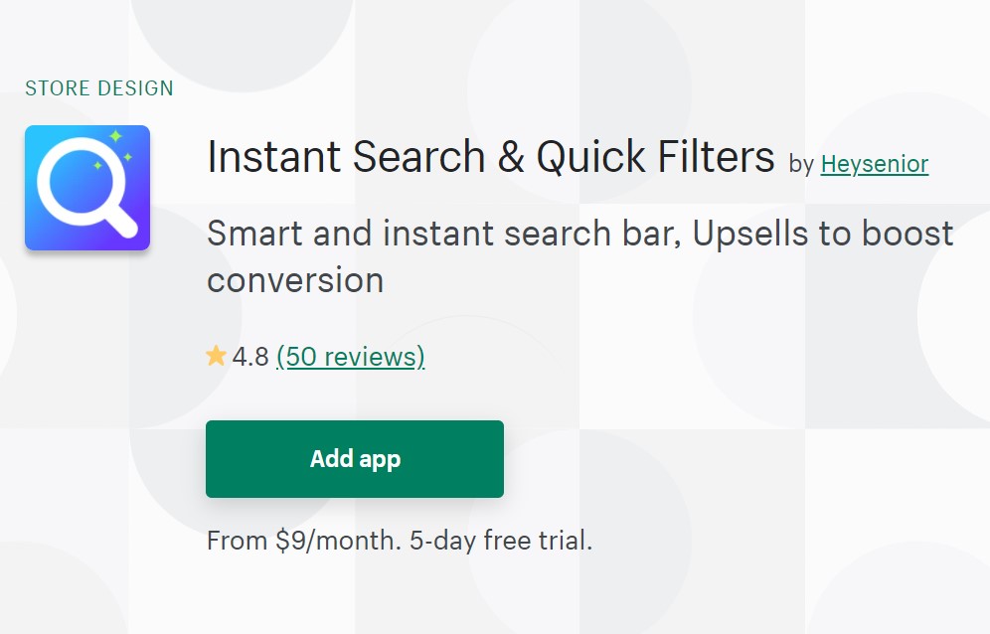Image resolution: width=990 pixels, height=634 pixels.
Task: Click the ampersand in the app title
Action: [x=511, y=158]
